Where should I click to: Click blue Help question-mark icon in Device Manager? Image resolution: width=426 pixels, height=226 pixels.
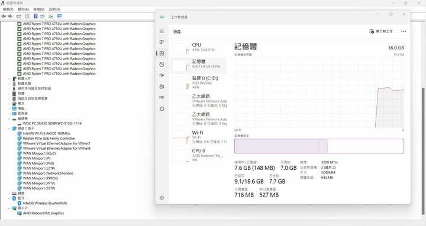35,17
